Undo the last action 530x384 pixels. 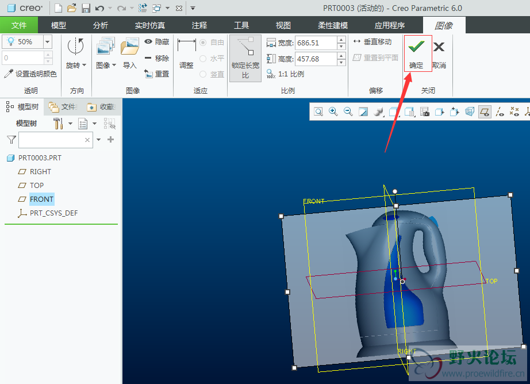pyautogui.click(x=99, y=8)
